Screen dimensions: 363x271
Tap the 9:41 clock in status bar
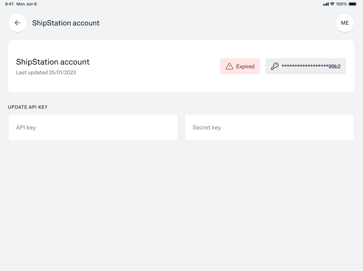(9, 4)
